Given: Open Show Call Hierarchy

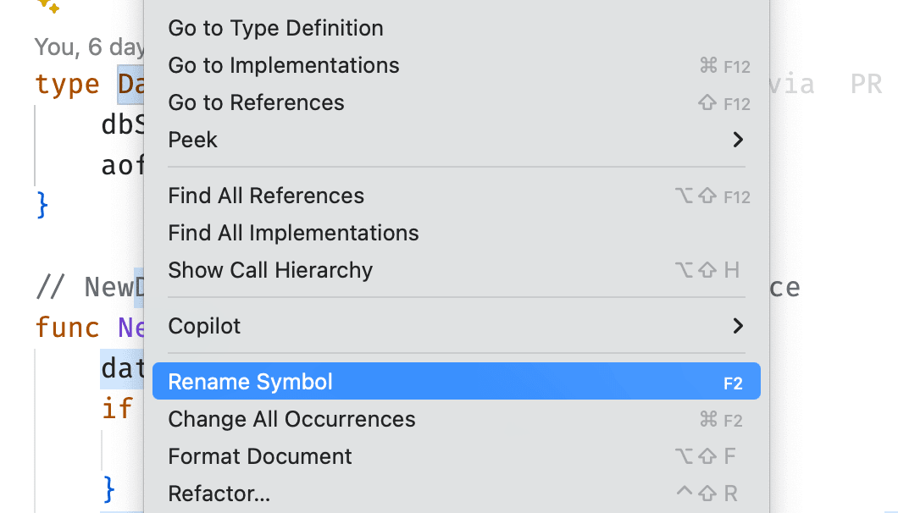Looking at the screenshot, I should [270, 270].
